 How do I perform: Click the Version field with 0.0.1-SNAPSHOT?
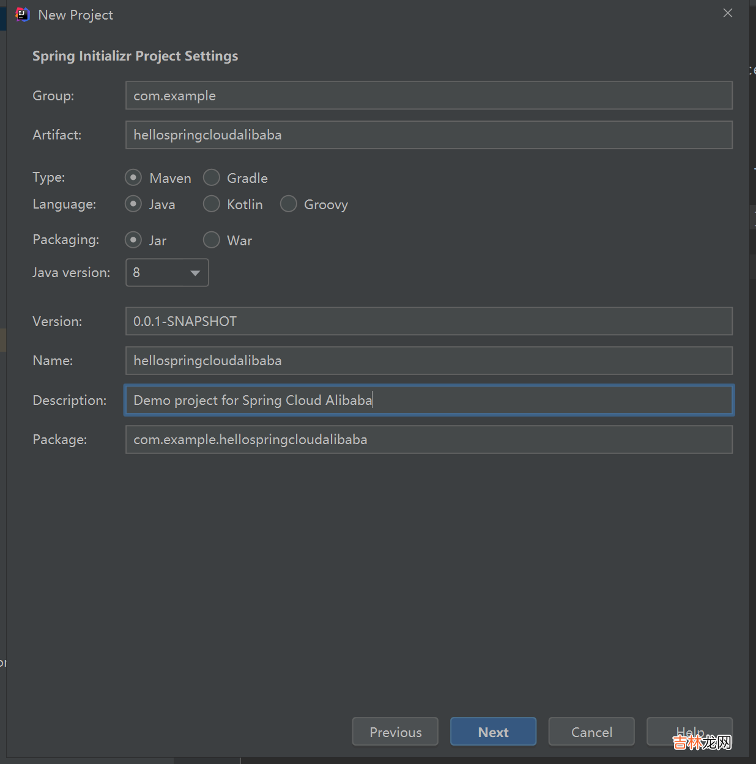[x=428, y=322]
